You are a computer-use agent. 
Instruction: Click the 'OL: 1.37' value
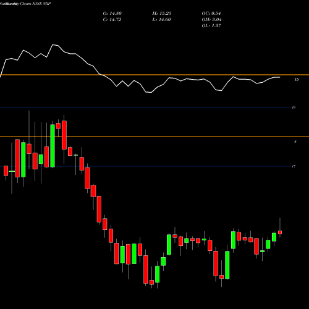(211, 26)
